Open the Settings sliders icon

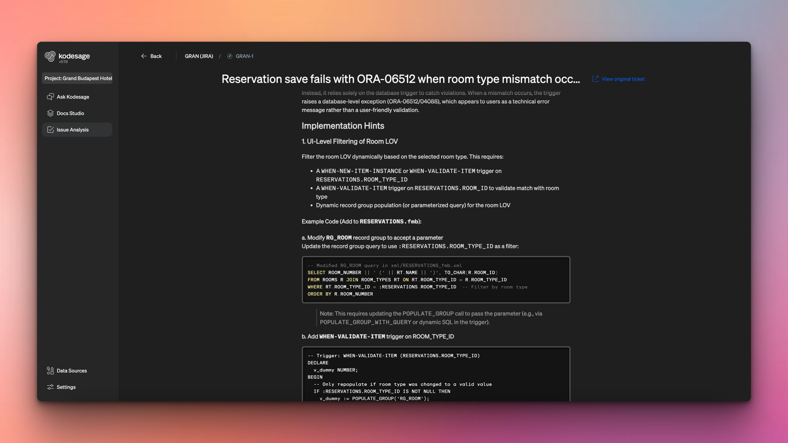pyautogui.click(x=50, y=387)
